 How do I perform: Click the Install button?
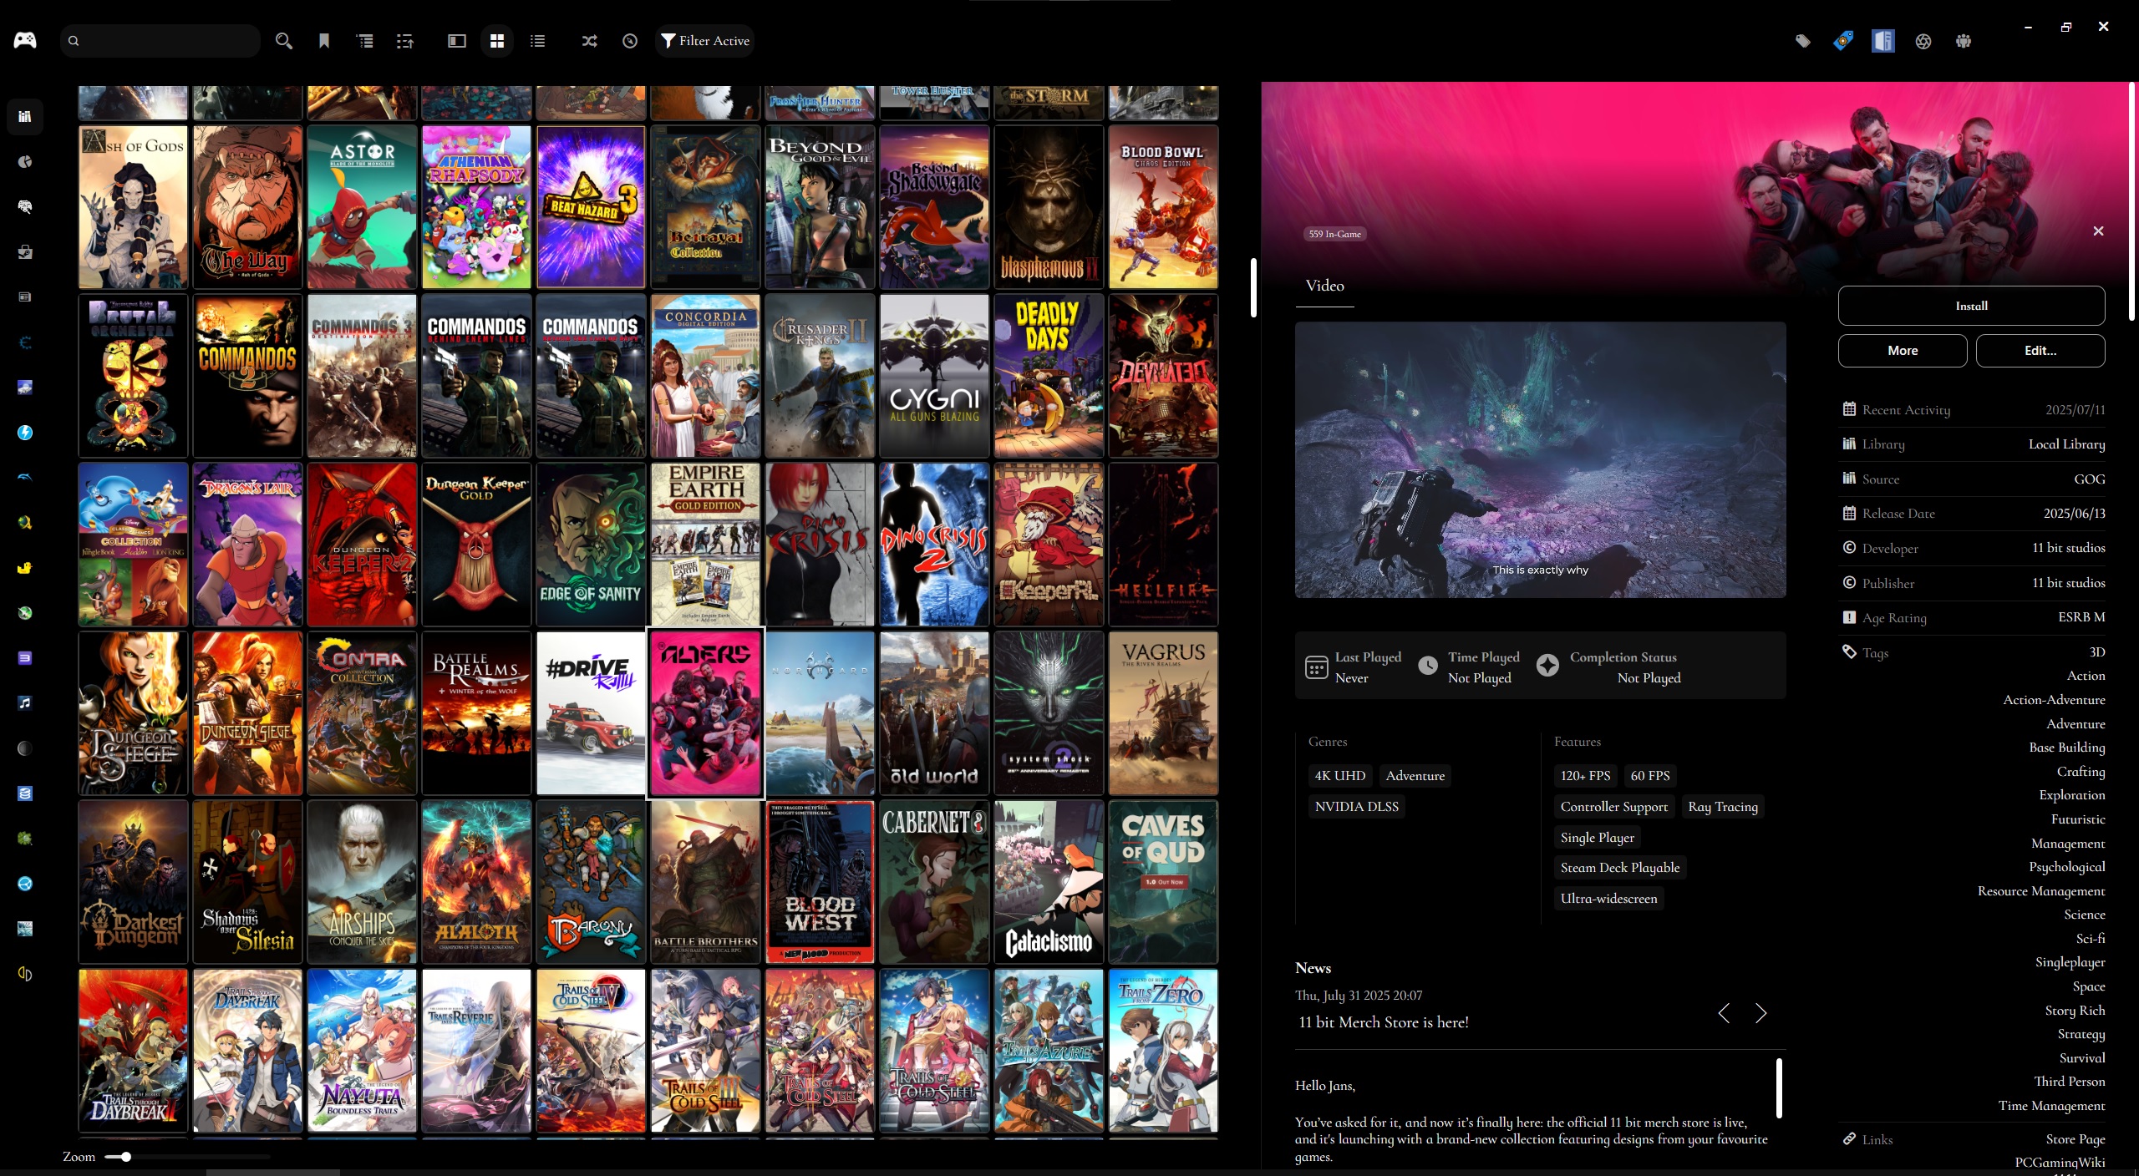[x=1971, y=306]
